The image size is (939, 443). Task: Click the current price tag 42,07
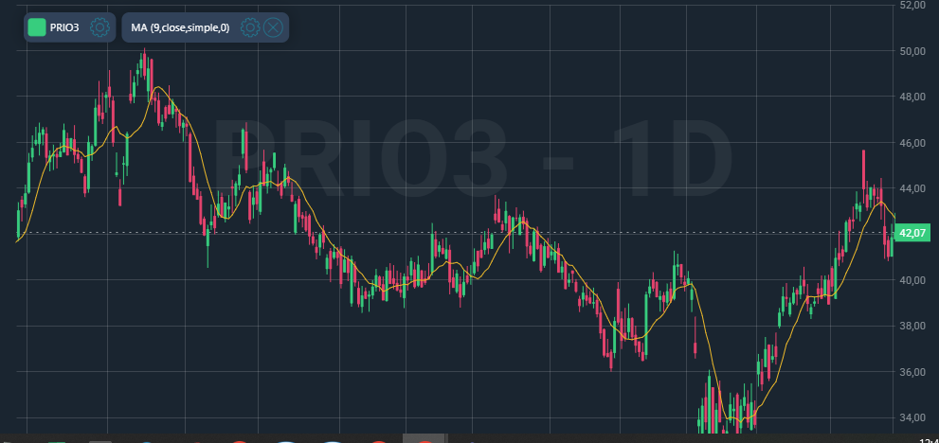[x=912, y=233]
